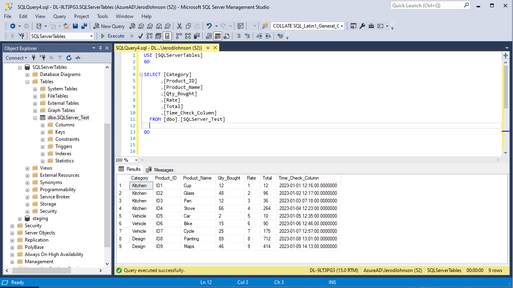Toggle Include Actual Execution Plan

pyautogui.click(x=188, y=36)
